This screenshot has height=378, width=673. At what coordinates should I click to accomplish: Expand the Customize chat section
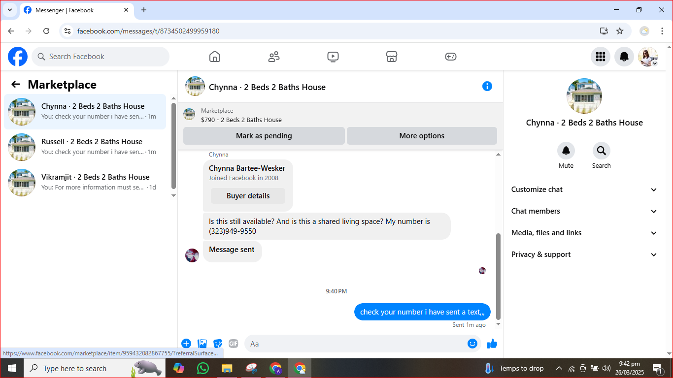click(584, 189)
